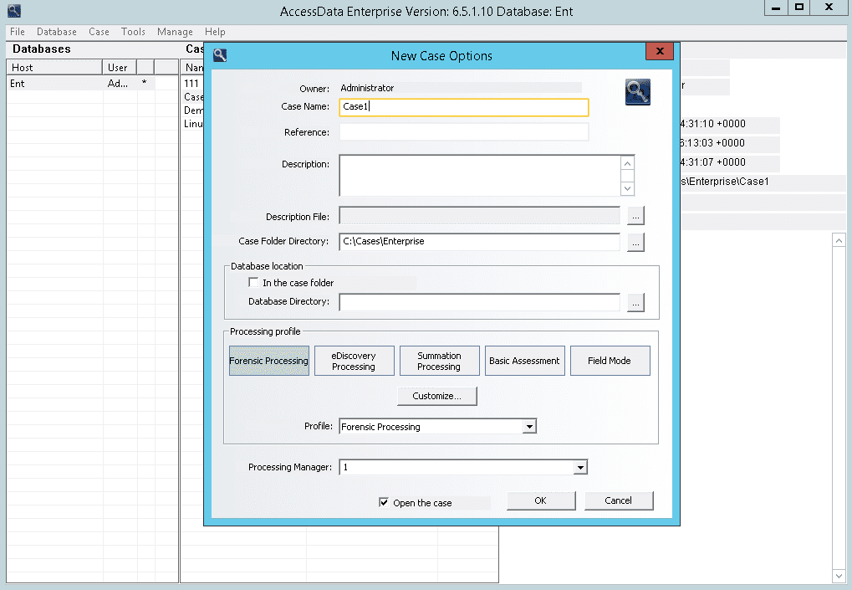Screen dimensions: 852x590
Task: Select Basic Assessment profile button
Action: point(525,361)
